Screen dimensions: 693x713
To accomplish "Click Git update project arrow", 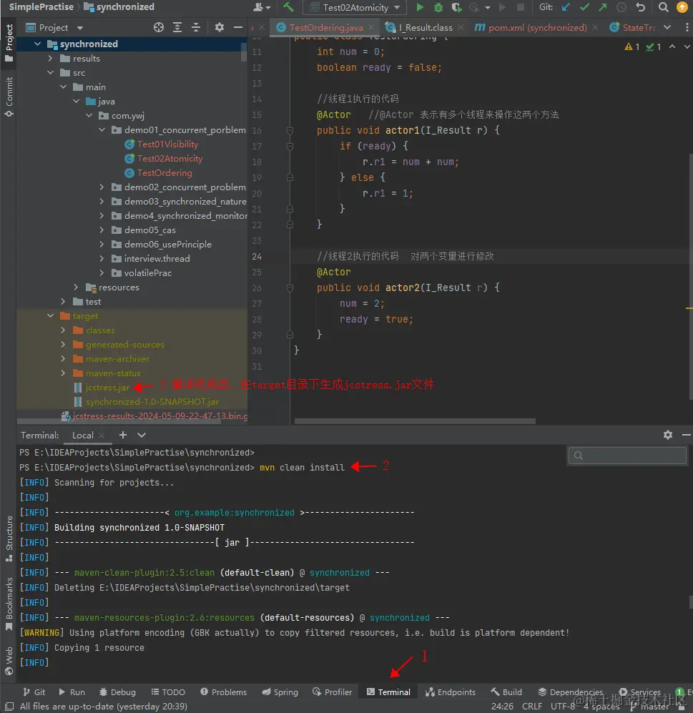I will coord(566,8).
